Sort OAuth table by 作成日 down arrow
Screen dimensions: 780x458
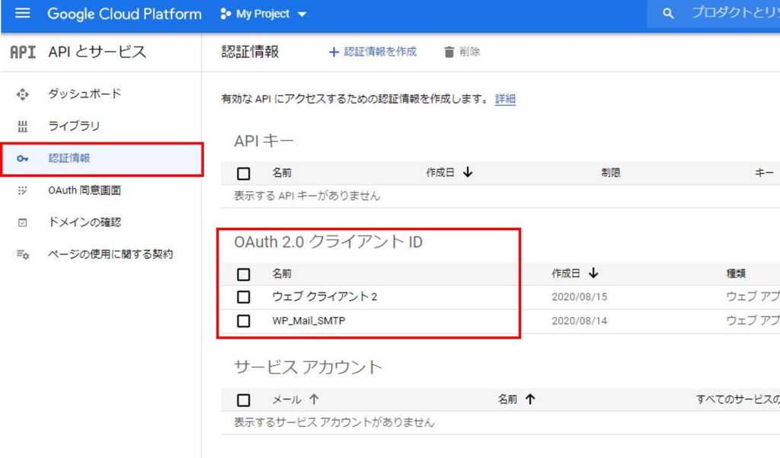pyautogui.click(x=593, y=273)
